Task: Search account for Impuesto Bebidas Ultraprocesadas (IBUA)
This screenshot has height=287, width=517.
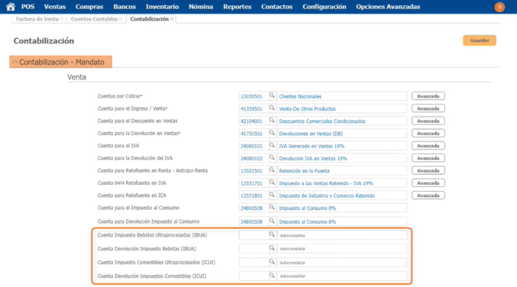Action: point(272,234)
